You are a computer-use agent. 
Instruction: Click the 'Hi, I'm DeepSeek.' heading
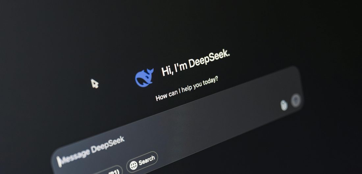point(195,63)
